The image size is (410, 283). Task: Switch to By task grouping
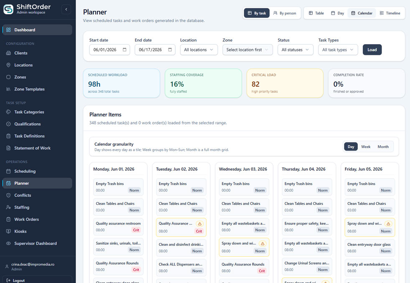[257, 13]
